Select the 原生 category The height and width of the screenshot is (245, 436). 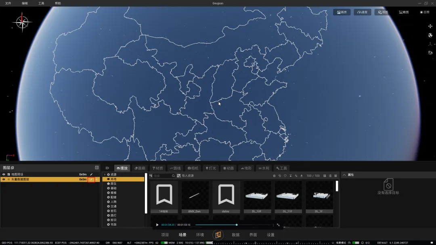113,184
